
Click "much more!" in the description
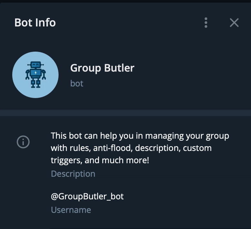pos(126,160)
